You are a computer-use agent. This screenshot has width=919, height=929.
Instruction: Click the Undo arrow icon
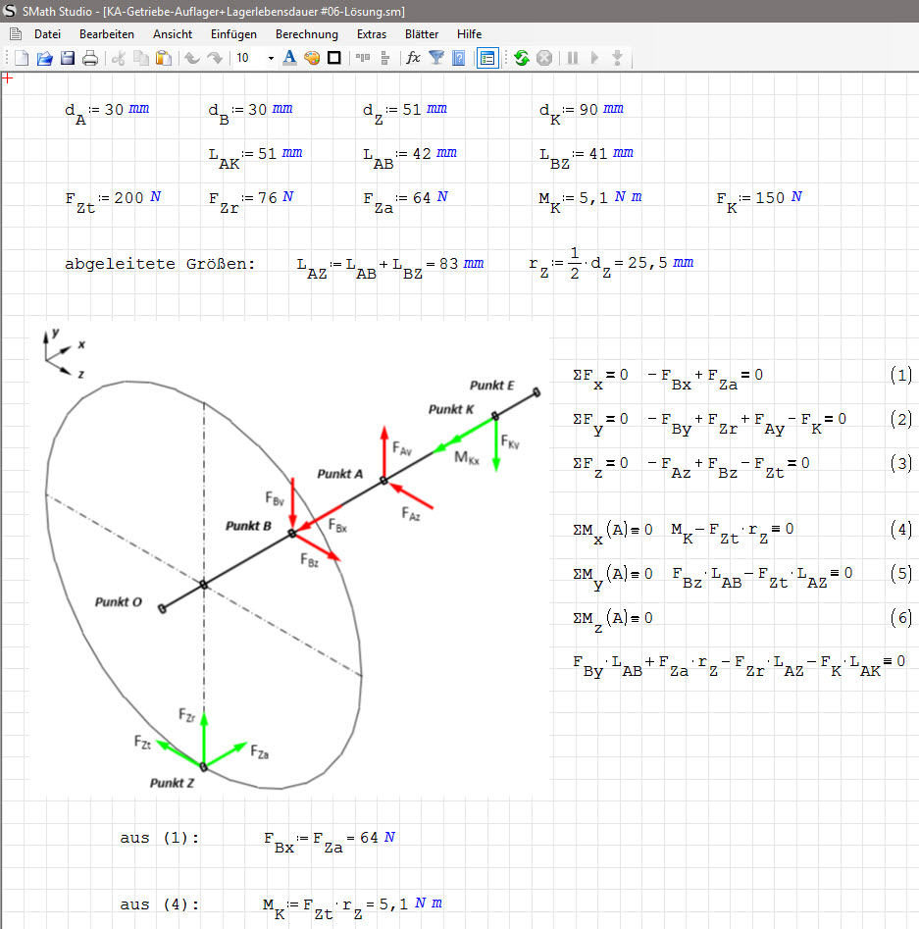192,58
